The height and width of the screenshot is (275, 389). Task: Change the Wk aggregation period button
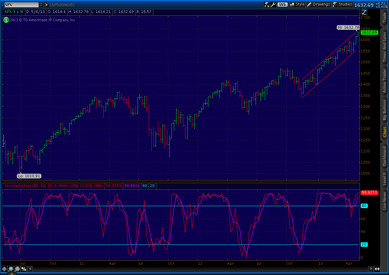(x=282, y=4)
